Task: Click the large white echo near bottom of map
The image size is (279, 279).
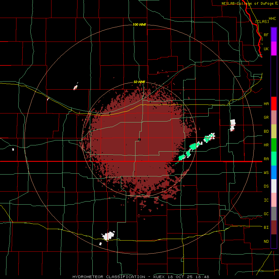Action: [x=108, y=236]
